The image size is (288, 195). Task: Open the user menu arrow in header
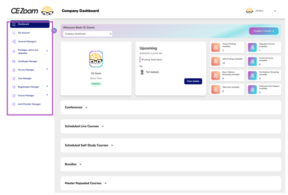[275, 11]
